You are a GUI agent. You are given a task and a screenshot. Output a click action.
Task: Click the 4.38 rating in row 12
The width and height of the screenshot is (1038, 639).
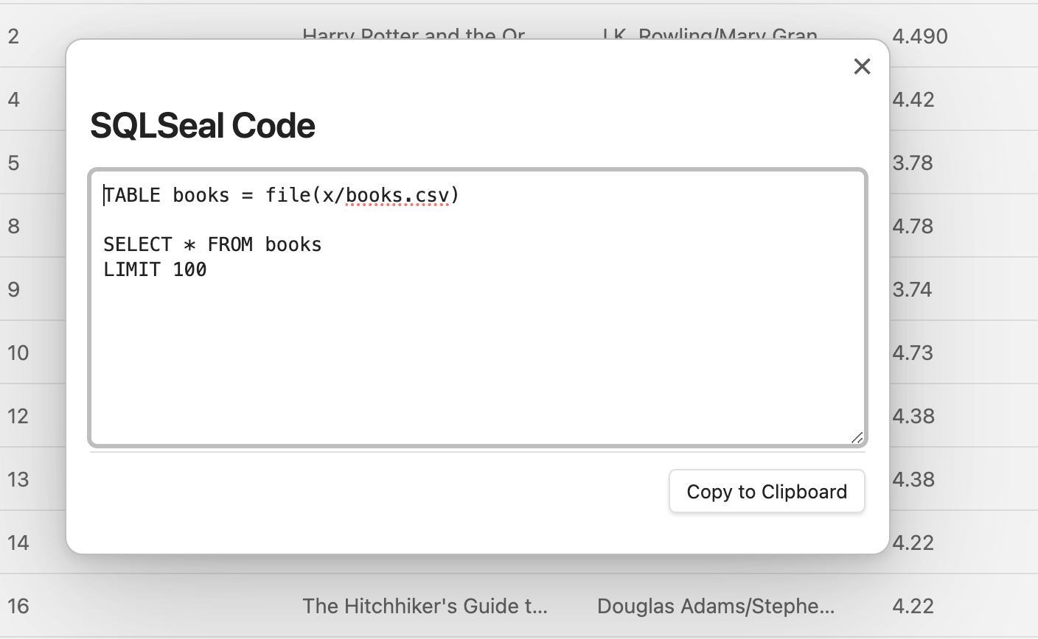(x=913, y=416)
